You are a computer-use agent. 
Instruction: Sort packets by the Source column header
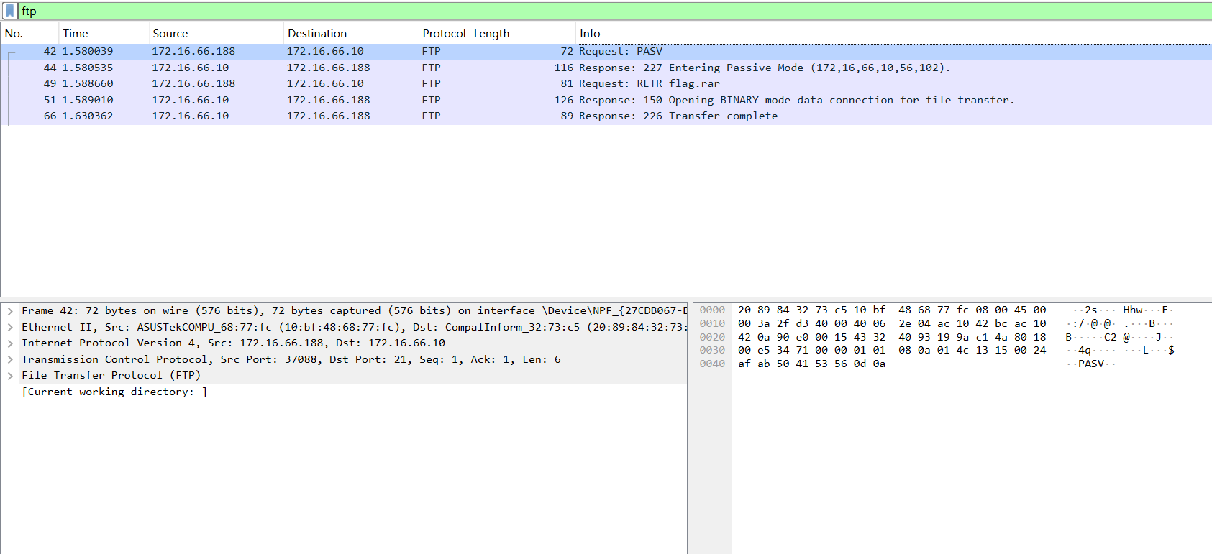point(216,34)
